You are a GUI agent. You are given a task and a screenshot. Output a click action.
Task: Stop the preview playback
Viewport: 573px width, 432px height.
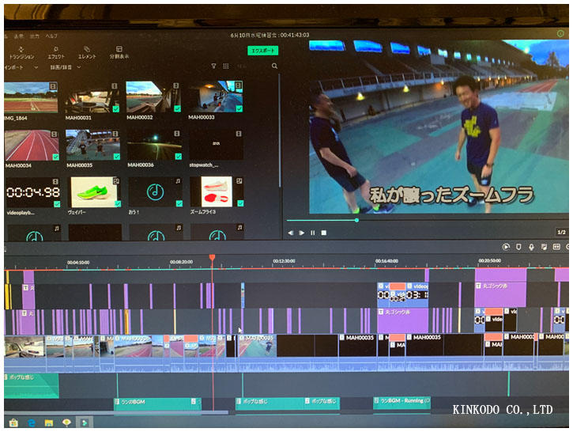click(x=323, y=233)
